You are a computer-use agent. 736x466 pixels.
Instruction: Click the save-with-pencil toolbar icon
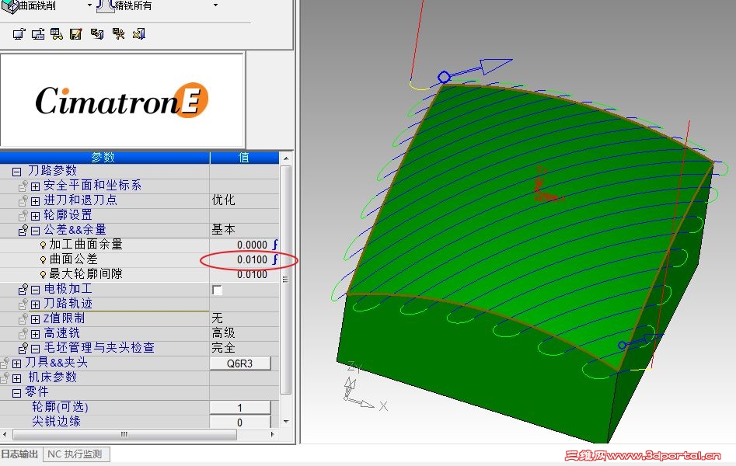click(x=76, y=34)
